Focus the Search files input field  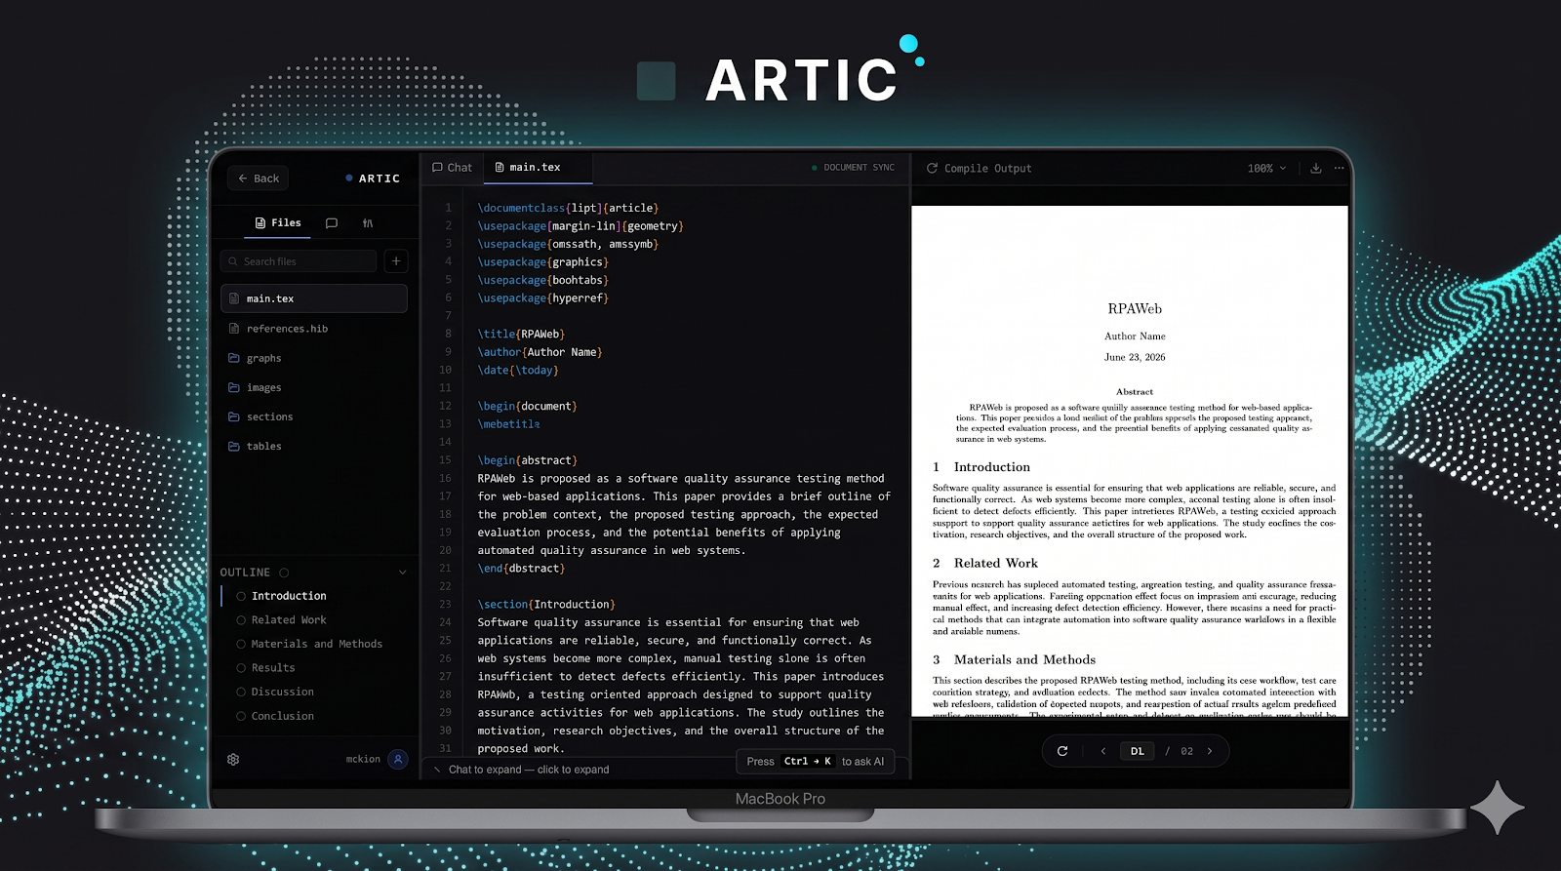tap(299, 261)
